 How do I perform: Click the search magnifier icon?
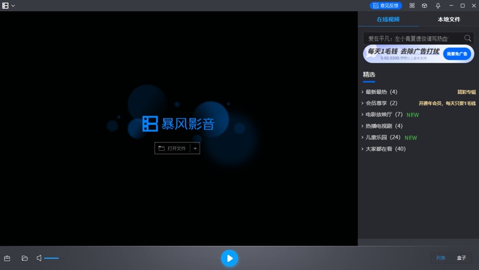point(468,38)
